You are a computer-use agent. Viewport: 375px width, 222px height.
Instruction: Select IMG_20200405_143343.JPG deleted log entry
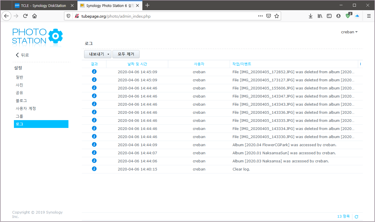click(222, 104)
